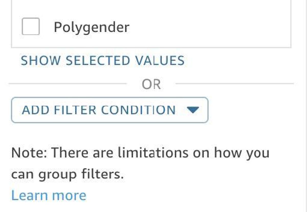
Task: Click the word "Note:" in the message
Action: tap(29, 153)
